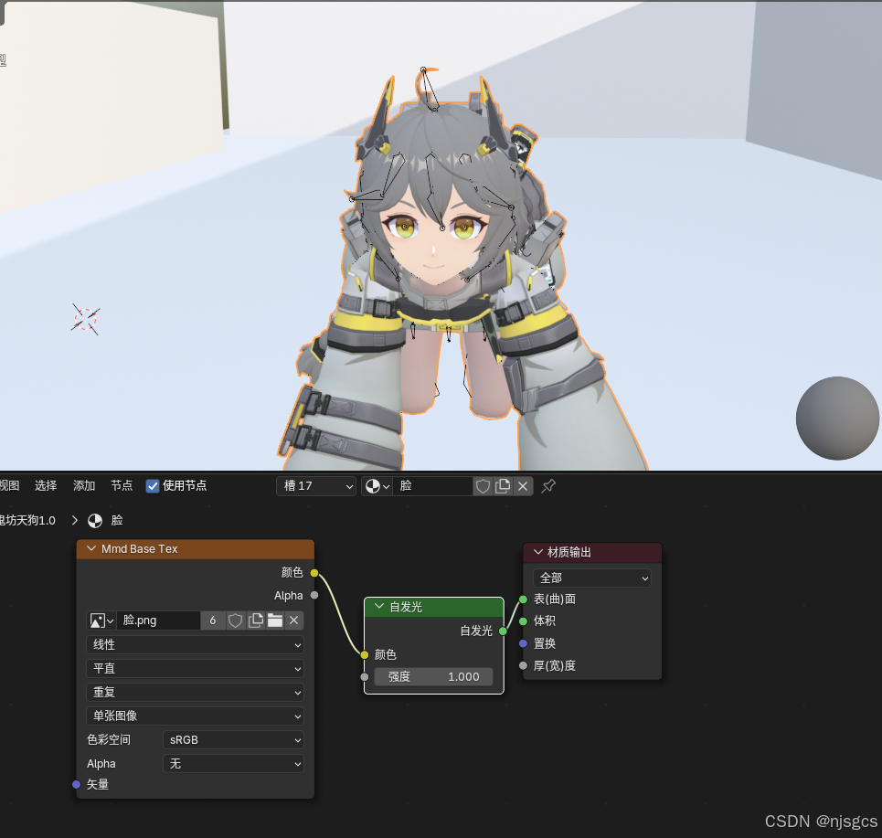The width and height of the screenshot is (882, 838).
Task: Open the 槽 17 material slot dropdown
Action: click(316, 486)
